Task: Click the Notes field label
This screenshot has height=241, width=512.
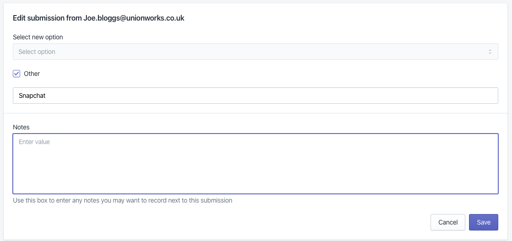Action: pos(21,127)
